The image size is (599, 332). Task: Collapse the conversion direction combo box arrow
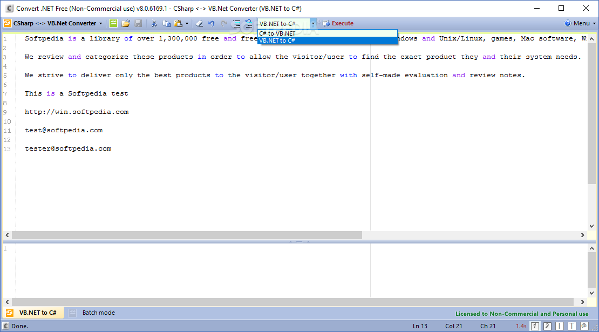tap(313, 23)
